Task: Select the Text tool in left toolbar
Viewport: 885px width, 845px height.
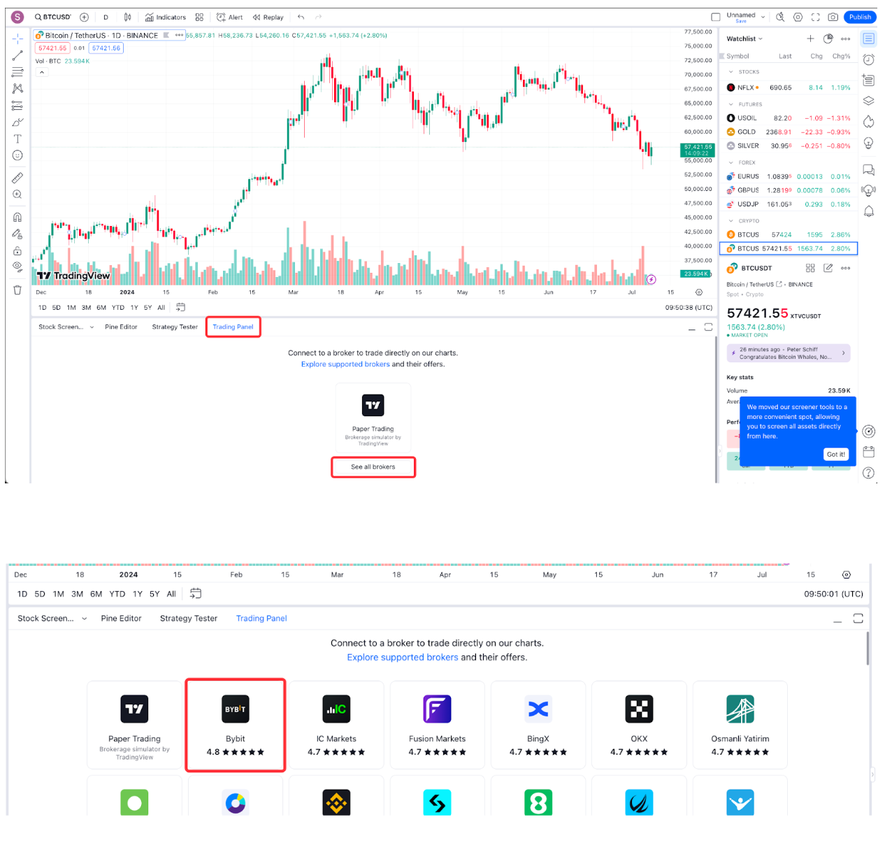Action: [x=17, y=139]
